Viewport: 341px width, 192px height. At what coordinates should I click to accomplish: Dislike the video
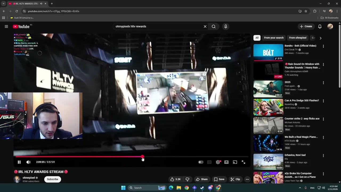click(x=188, y=179)
